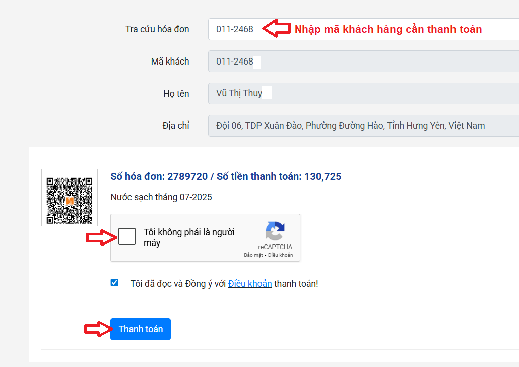Screen dimensions: 519x367
Task: Click the 'Mã khách' label
Action: point(170,62)
